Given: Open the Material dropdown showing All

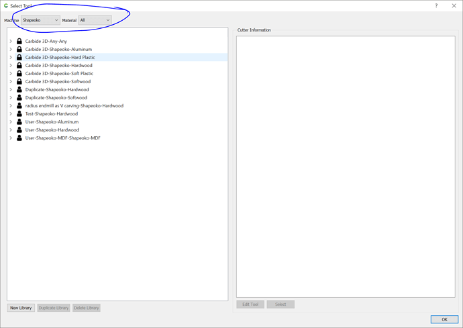Looking at the screenshot, I should (x=95, y=20).
